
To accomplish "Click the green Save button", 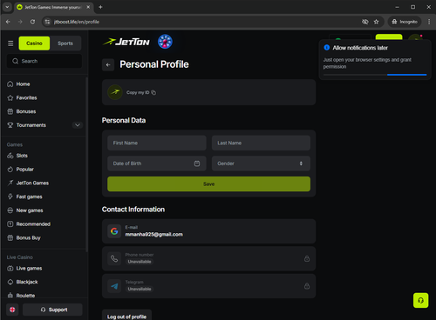I will (208, 183).
